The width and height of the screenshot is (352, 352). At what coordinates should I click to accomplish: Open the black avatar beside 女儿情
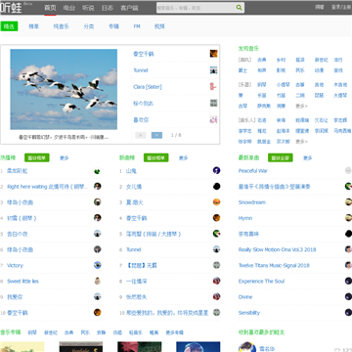[x=216, y=186]
